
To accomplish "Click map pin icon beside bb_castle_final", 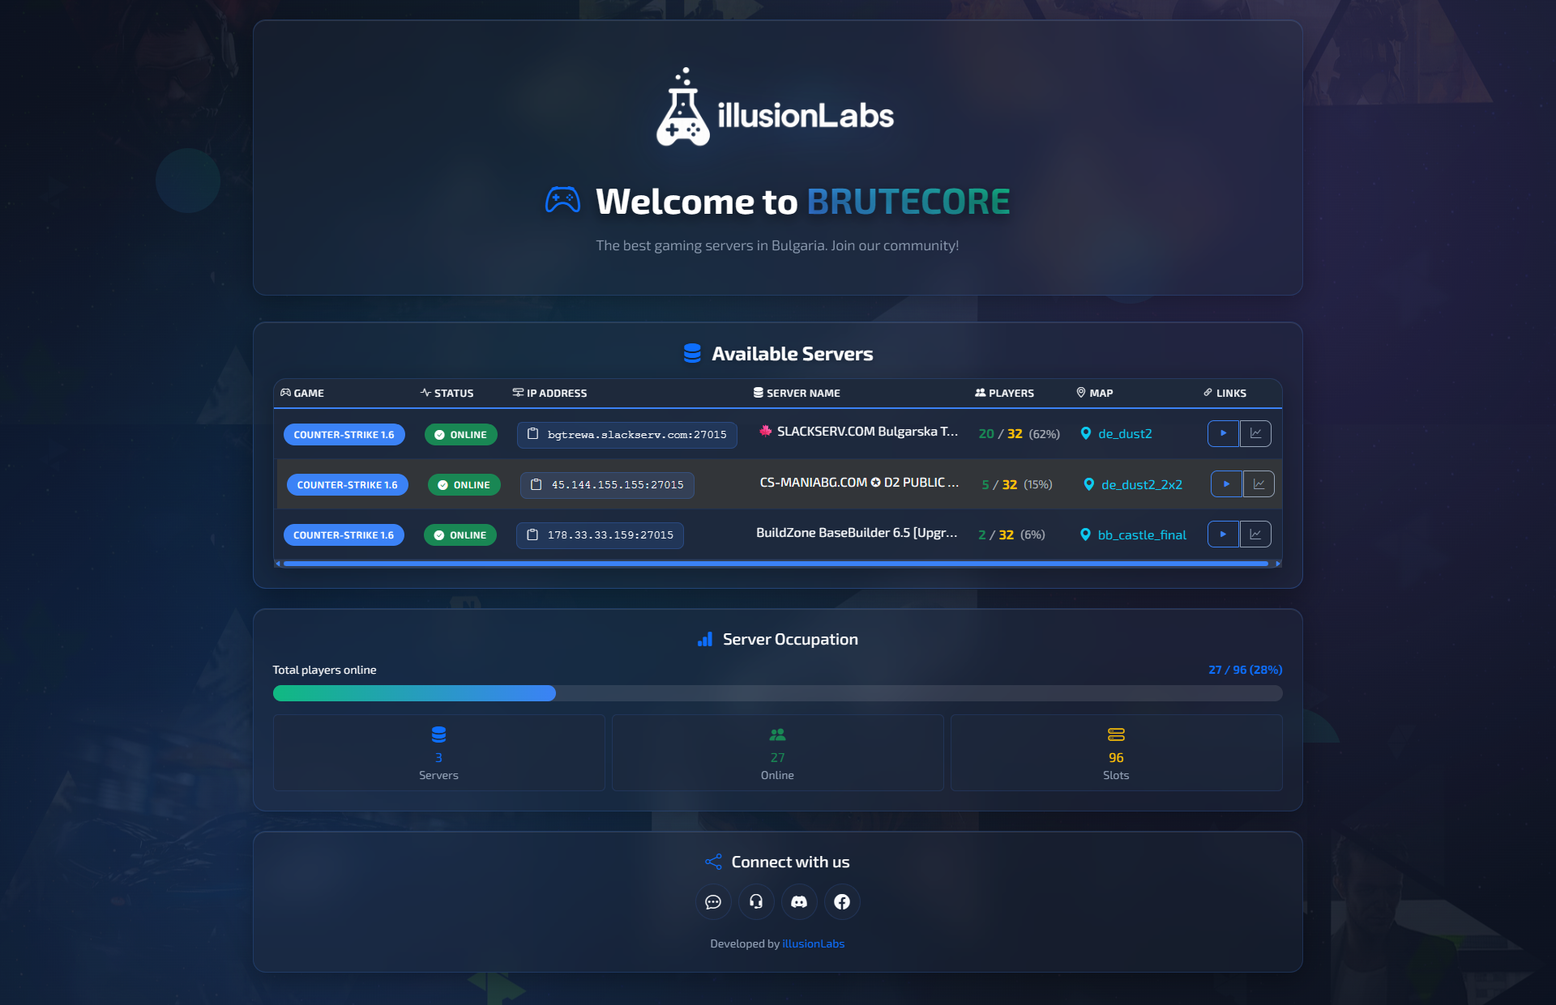I will pos(1085,534).
